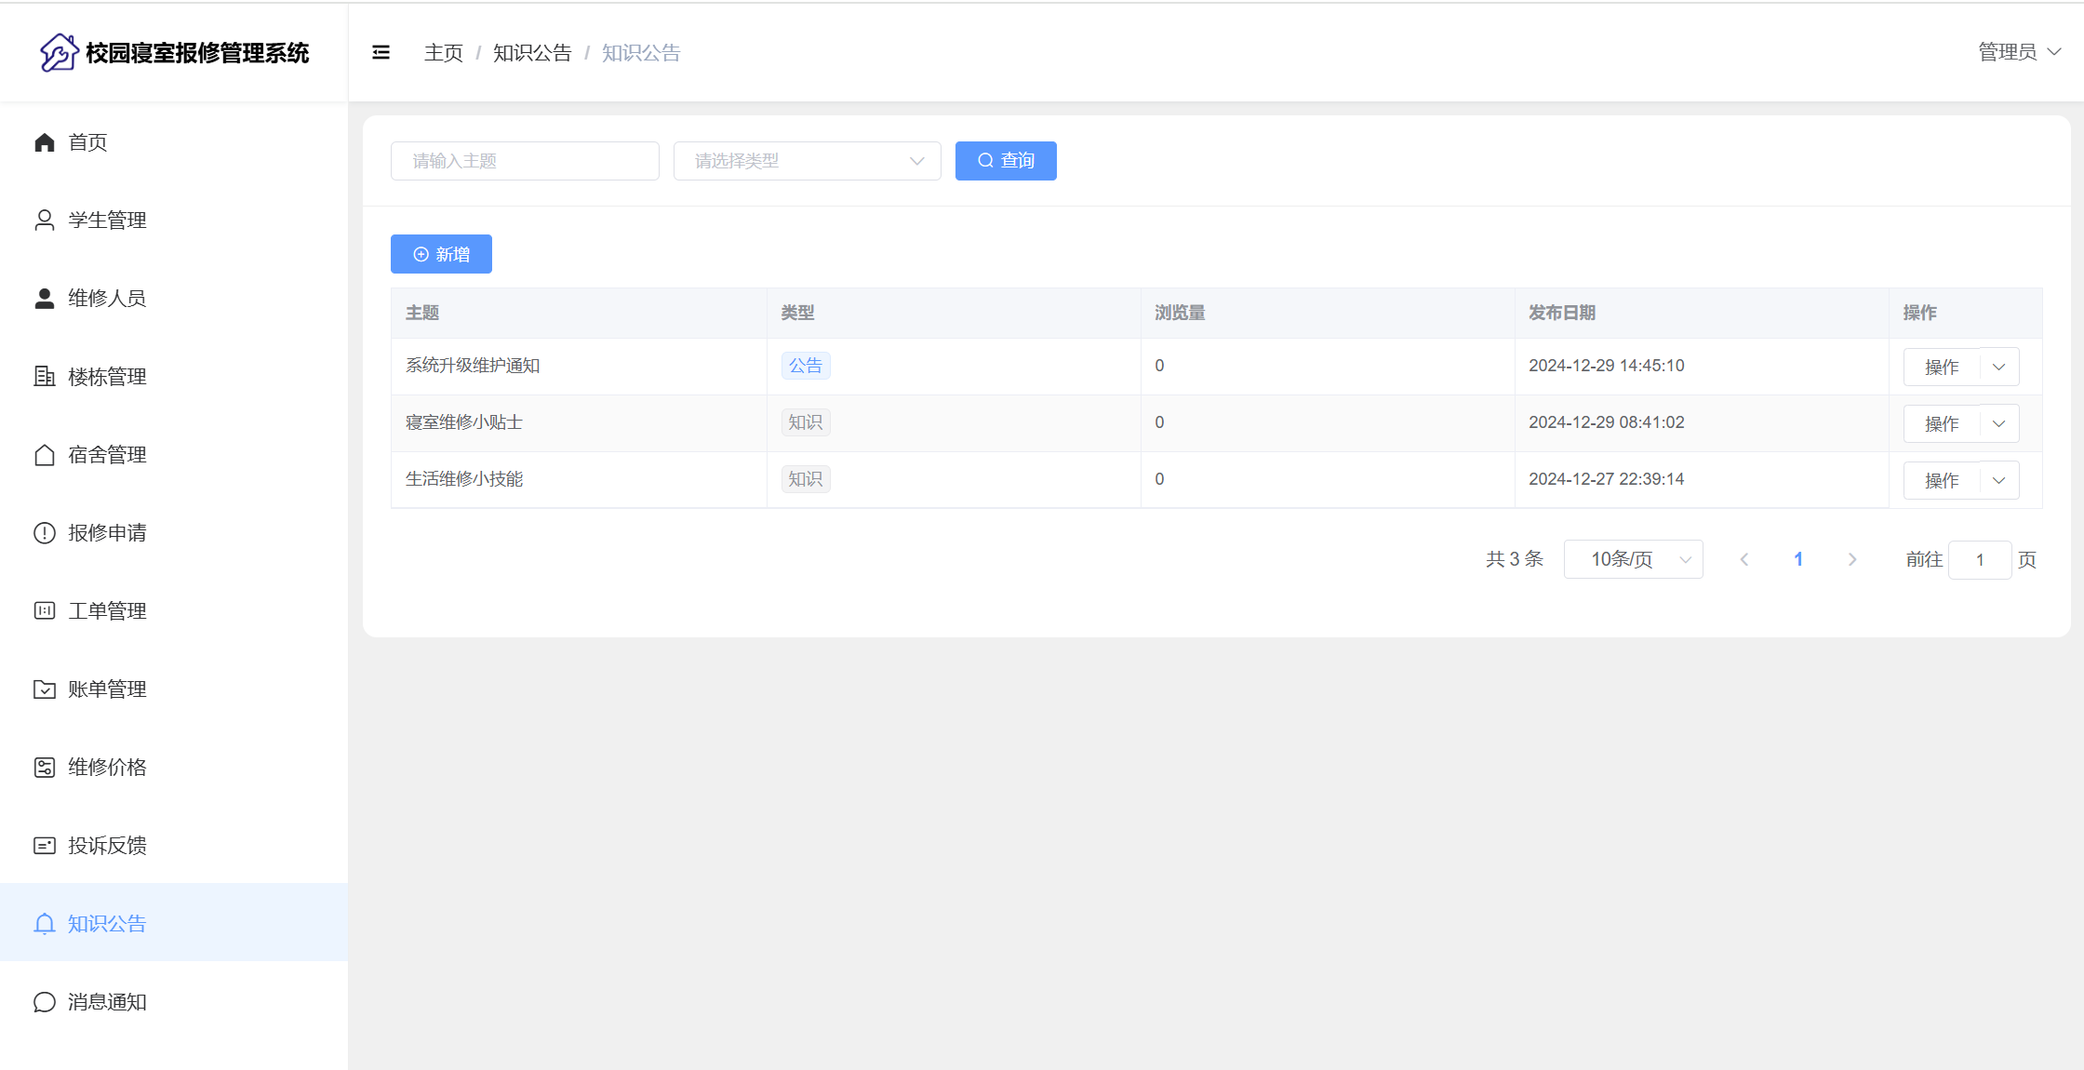Image resolution: width=2084 pixels, height=1070 pixels.
Task: Open the 10条/页 page size selector
Action: coord(1633,559)
